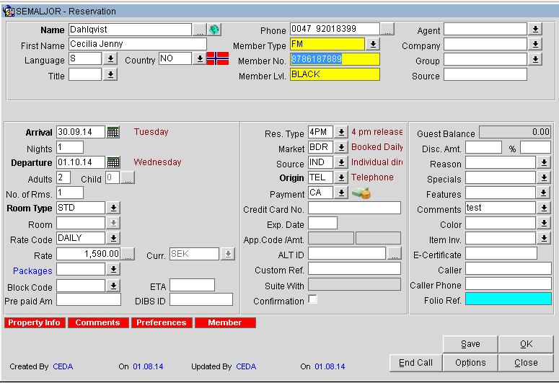This screenshot has width=559, height=383.
Task: Click the ETA input field
Action: click(x=192, y=286)
